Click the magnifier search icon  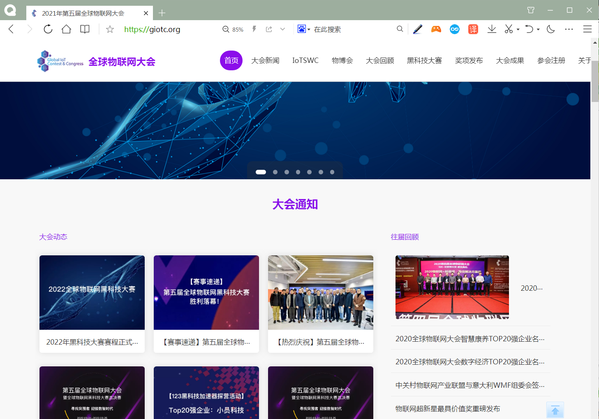(x=400, y=29)
